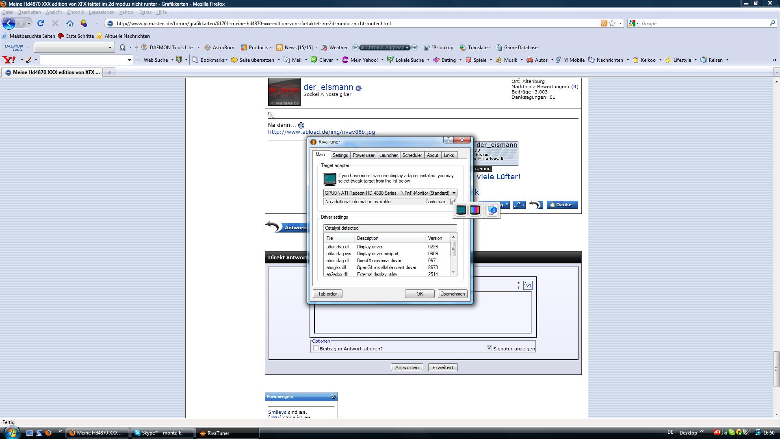780x439 pixels.
Task: Open the Translate toolbar dropdown
Action: click(490, 48)
